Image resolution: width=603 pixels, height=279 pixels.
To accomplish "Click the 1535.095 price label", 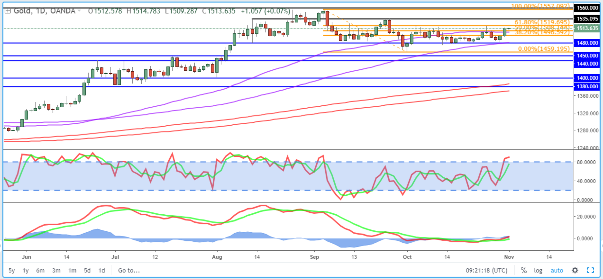I will click(x=587, y=19).
